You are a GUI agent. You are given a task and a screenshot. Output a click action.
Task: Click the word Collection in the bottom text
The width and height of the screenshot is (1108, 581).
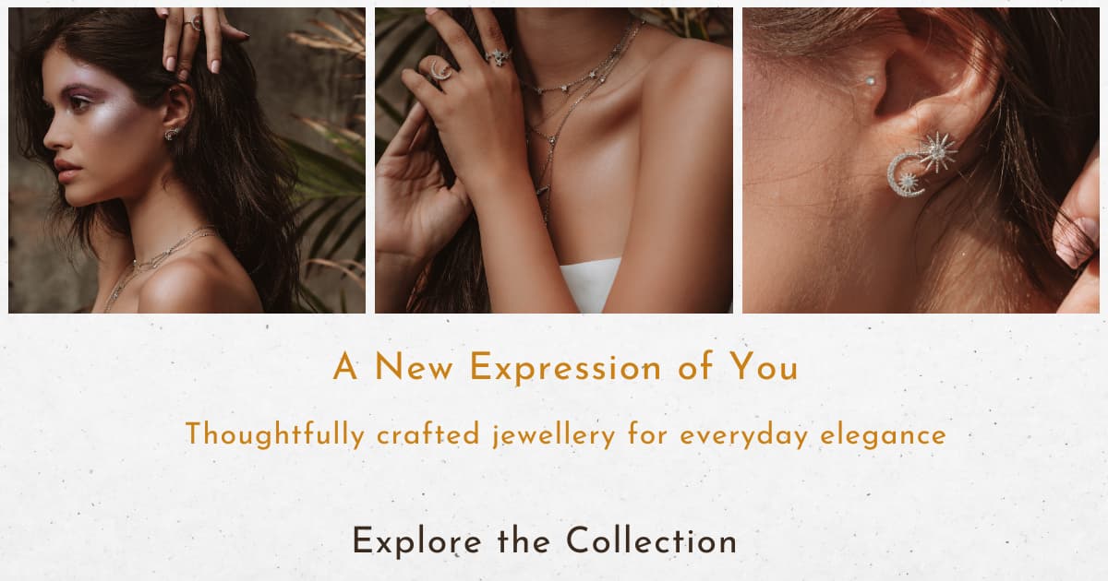(x=652, y=540)
